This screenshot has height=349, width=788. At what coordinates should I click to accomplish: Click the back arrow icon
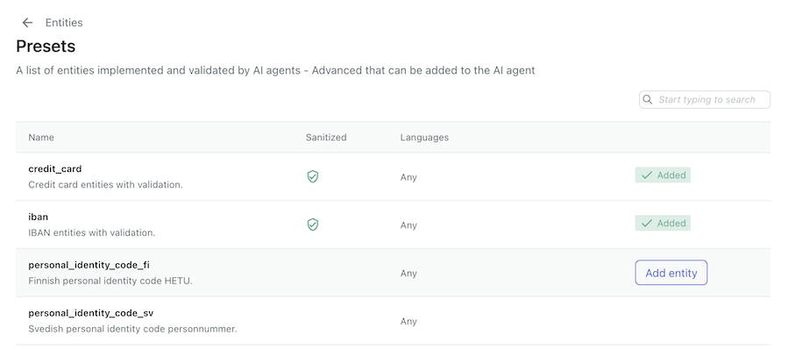pos(27,23)
